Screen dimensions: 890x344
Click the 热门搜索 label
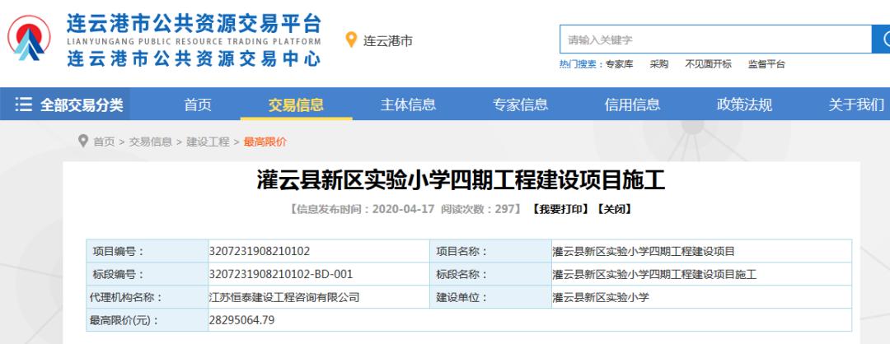tap(581, 64)
